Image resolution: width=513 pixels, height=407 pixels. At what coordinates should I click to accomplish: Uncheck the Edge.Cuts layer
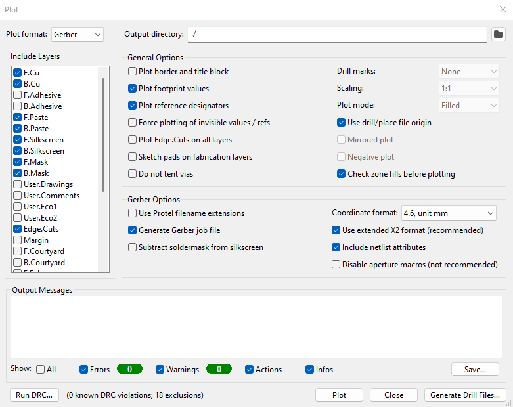[x=17, y=229]
